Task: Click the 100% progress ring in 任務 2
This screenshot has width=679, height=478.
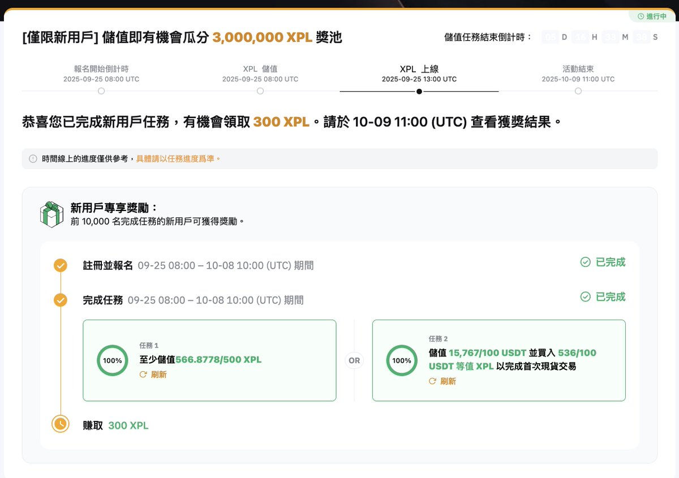Action: [x=402, y=360]
